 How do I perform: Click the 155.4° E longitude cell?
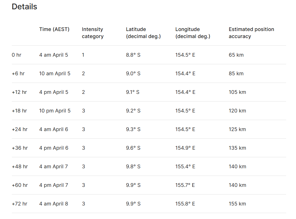[x=185, y=167]
